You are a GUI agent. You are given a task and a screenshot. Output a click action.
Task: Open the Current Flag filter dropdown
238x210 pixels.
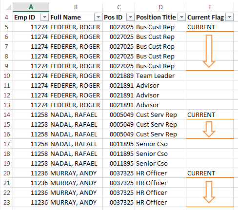229,17
